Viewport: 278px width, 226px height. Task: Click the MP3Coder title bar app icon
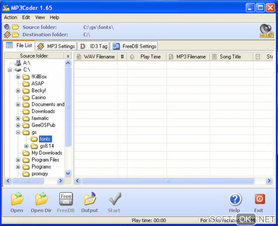click(x=6, y=8)
